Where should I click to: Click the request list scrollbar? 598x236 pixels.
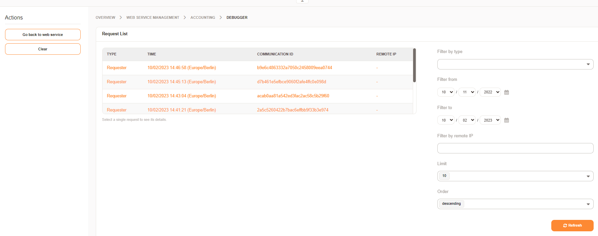click(x=414, y=65)
